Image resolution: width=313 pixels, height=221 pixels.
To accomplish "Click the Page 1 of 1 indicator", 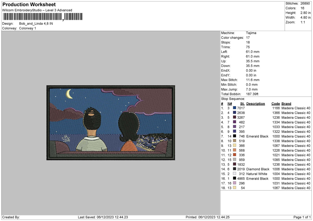I will (x=302, y=217).
